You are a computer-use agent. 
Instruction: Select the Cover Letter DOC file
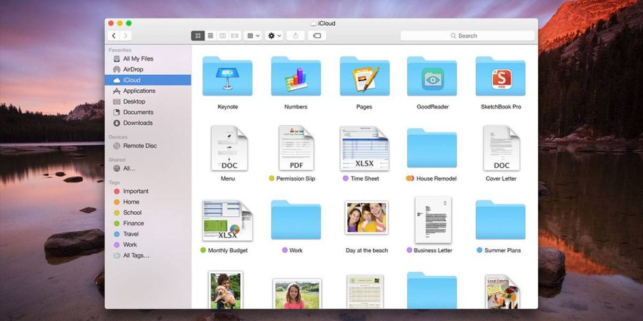pos(502,148)
